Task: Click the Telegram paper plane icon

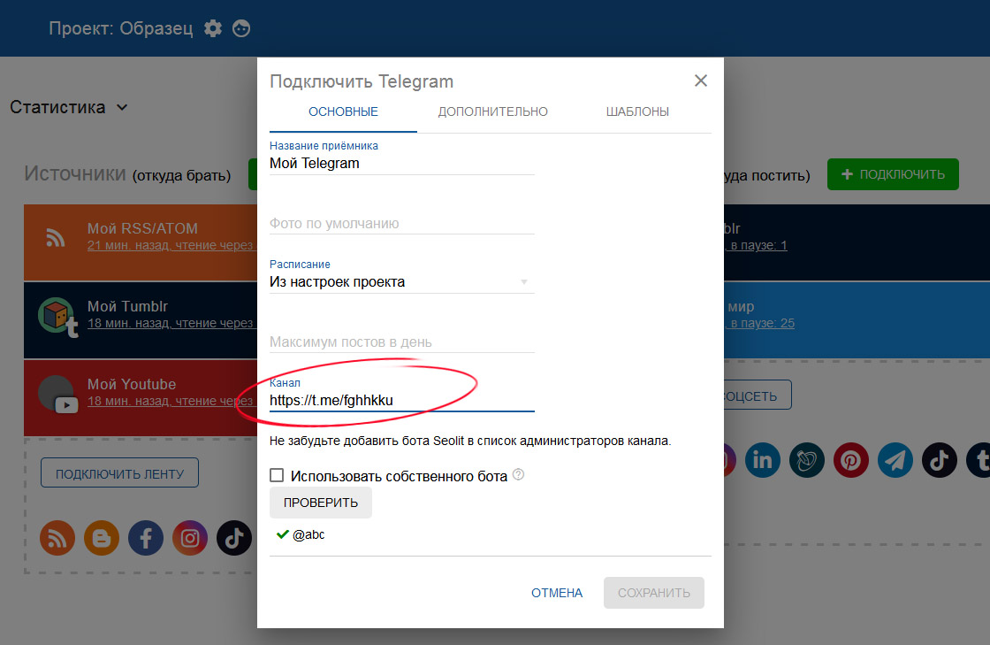Action: 895,460
